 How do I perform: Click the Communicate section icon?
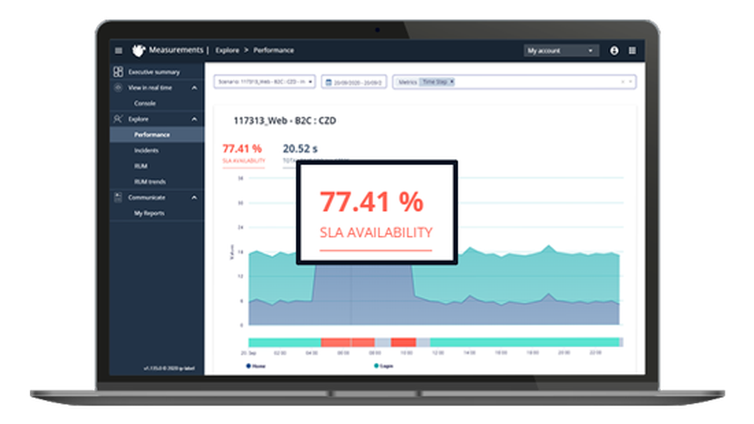118,197
